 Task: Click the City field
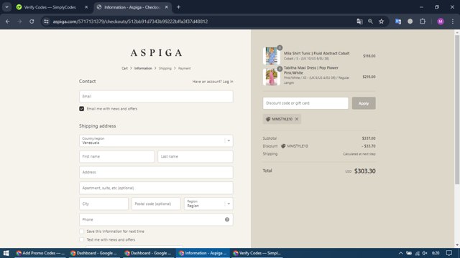click(x=103, y=204)
